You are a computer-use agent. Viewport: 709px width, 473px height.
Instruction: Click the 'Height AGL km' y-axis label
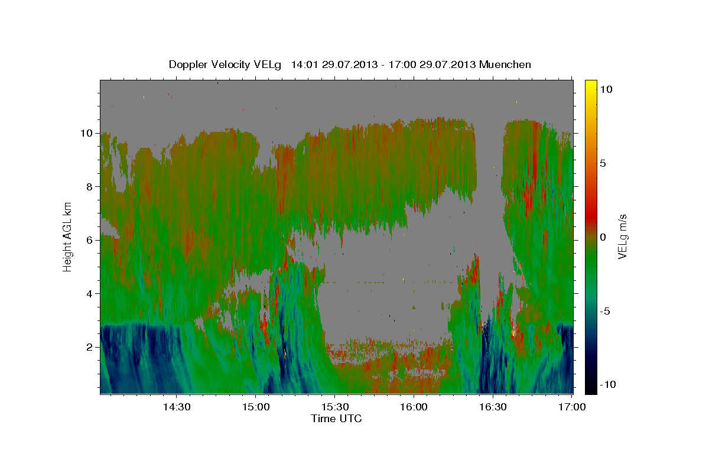point(68,237)
